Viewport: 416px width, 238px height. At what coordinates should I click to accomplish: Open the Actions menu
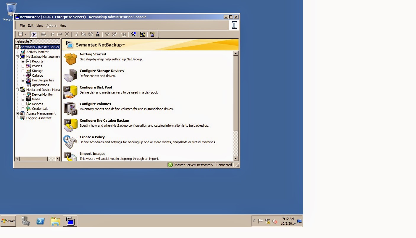pos(51,25)
